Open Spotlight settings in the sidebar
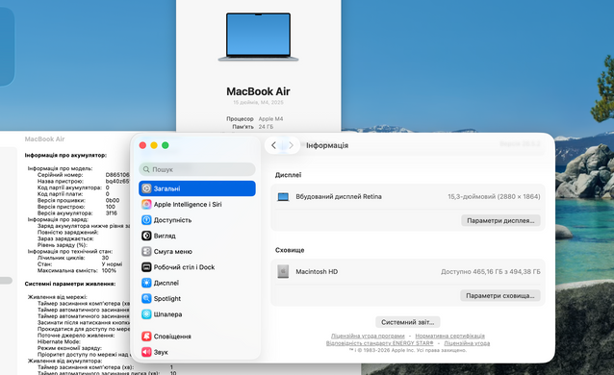The height and width of the screenshot is (375, 614). click(x=197, y=298)
